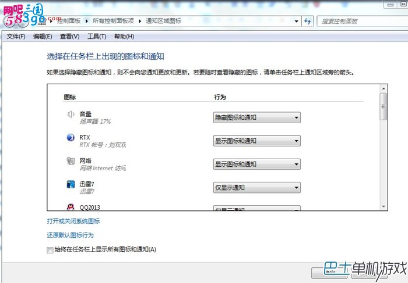This screenshot has height=283, width=408.
Task: Select the RTX row label
Action: pyautogui.click(x=85, y=137)
